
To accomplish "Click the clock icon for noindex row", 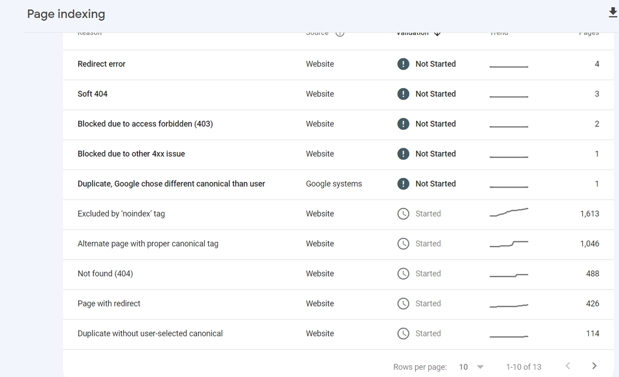I will pyautogui.click(x=403, y=214).
